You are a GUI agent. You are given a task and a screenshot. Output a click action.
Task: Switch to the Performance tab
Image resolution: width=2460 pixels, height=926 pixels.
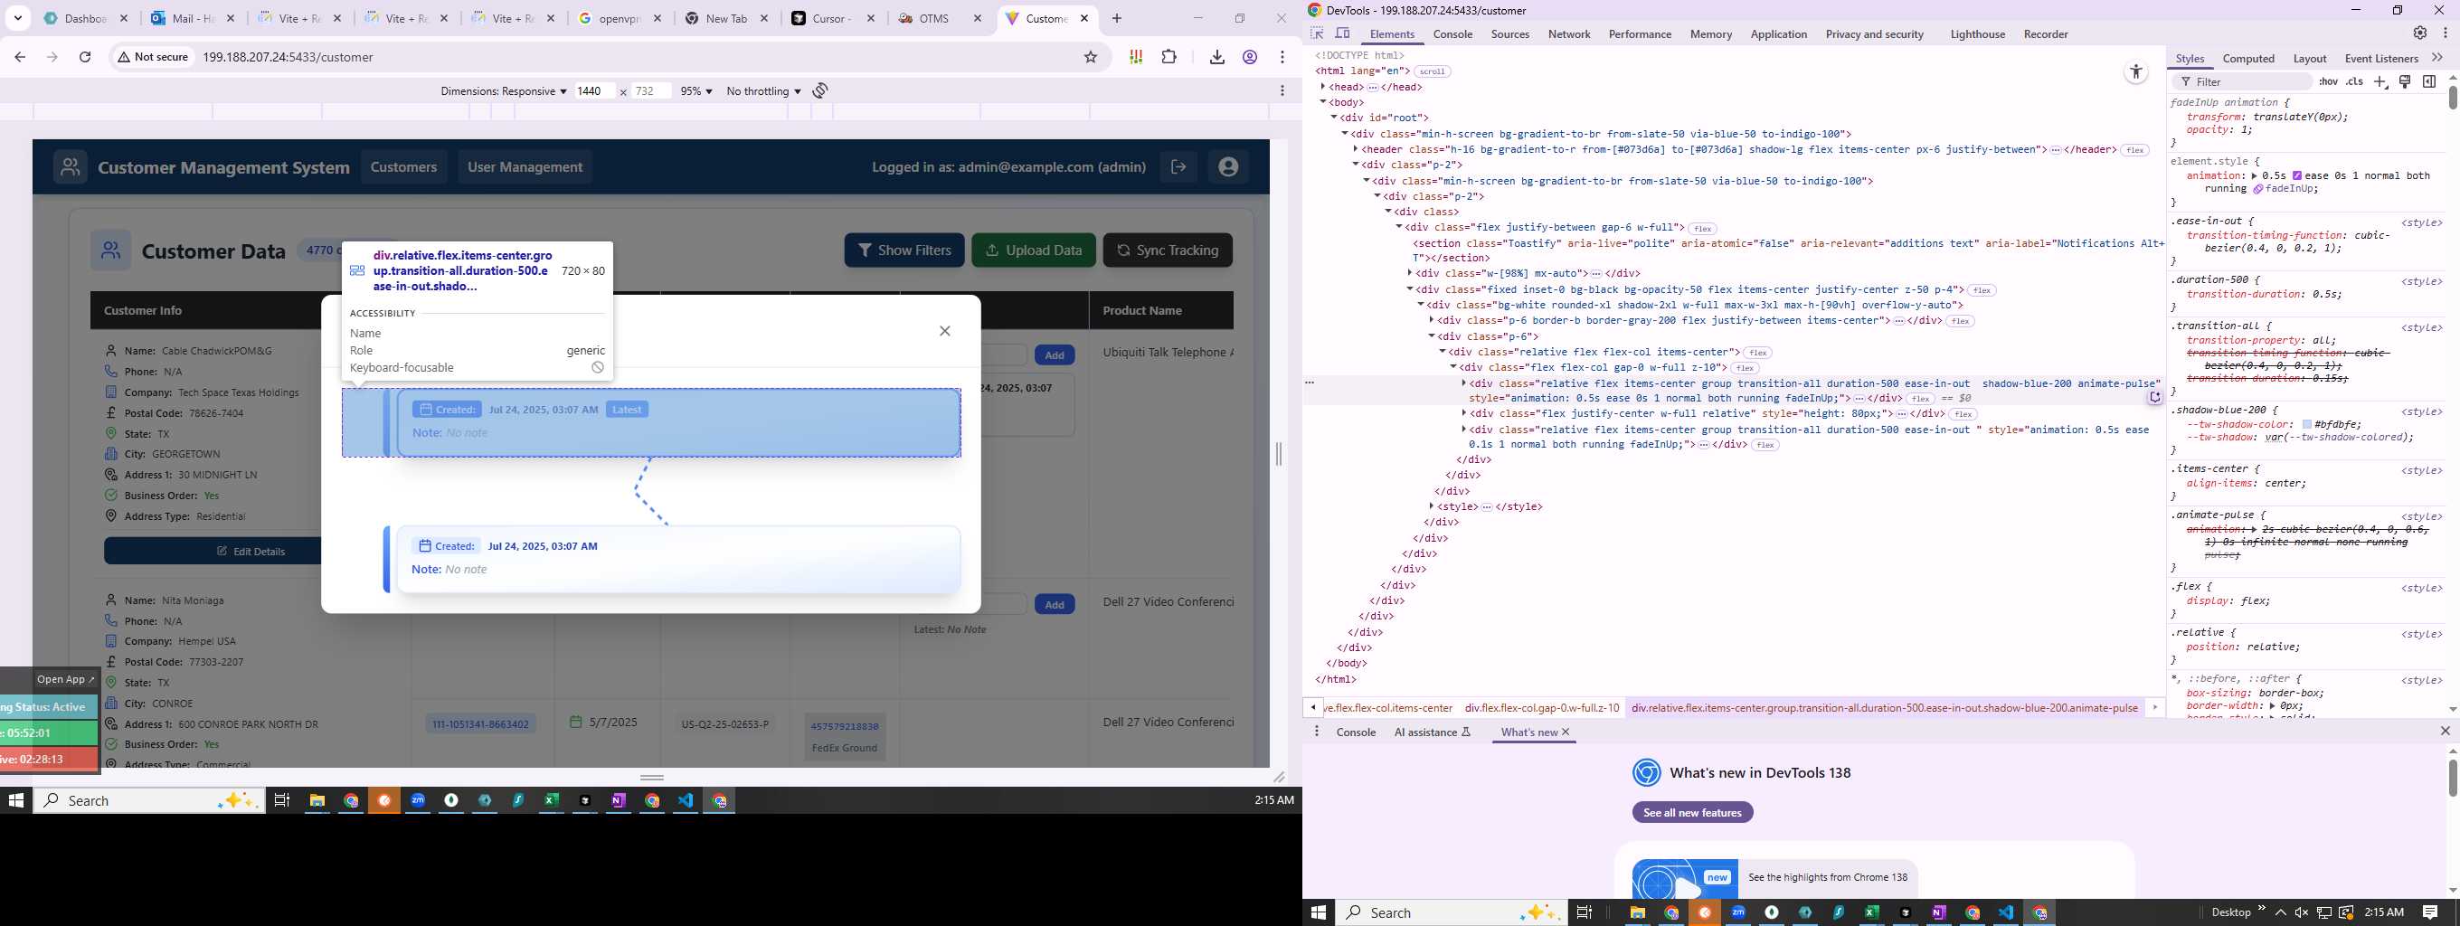click(1640, 34)
